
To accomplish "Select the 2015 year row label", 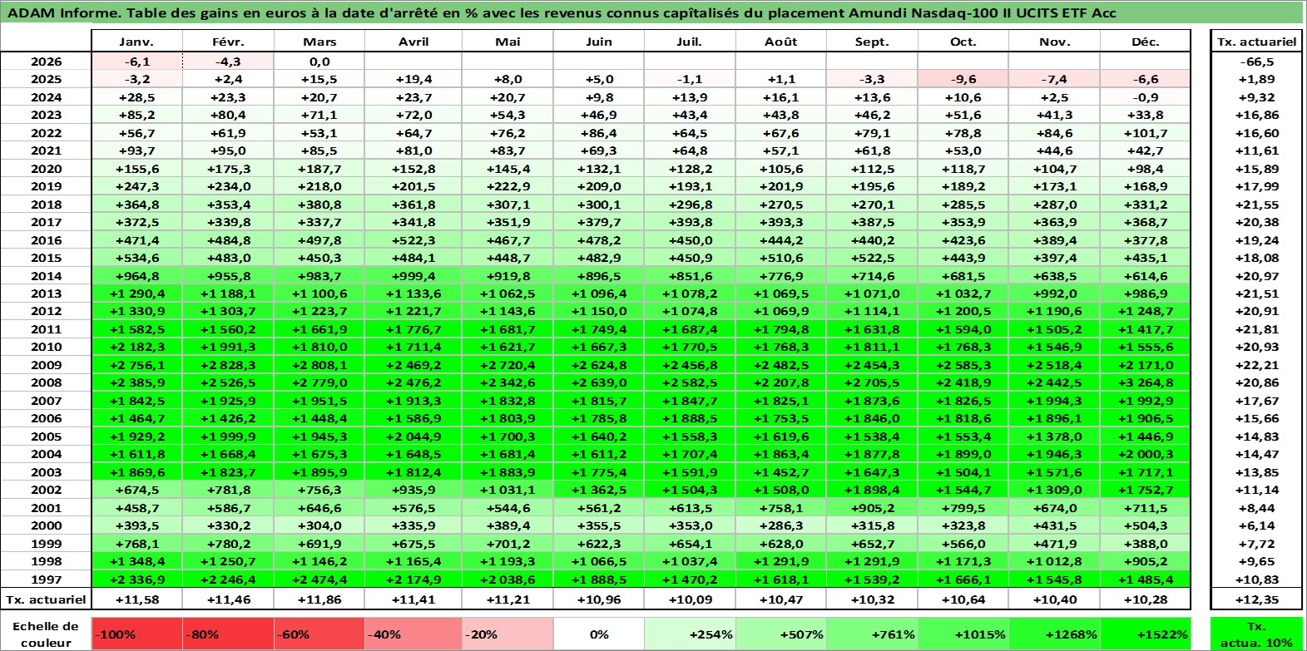I will pyautogui.click(x=46, y=258).
